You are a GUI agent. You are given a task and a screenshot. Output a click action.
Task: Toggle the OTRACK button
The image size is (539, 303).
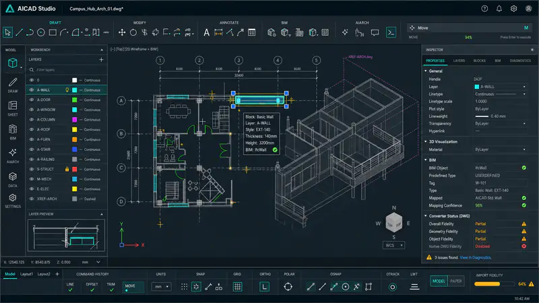point(393,287)
